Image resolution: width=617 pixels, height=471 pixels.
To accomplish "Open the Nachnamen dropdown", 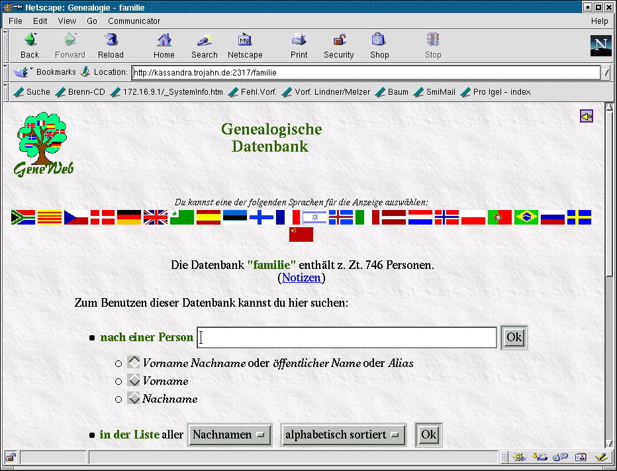I will (x=230, y=435).
